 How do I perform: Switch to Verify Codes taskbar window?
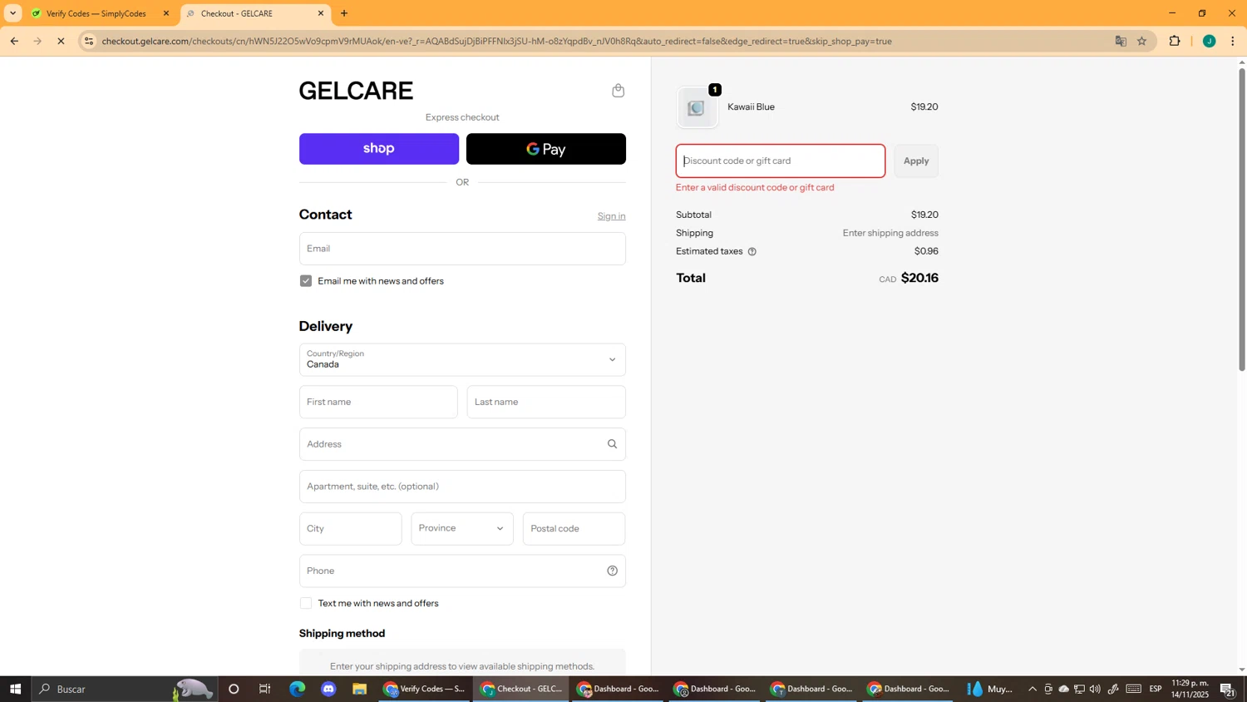425,689
